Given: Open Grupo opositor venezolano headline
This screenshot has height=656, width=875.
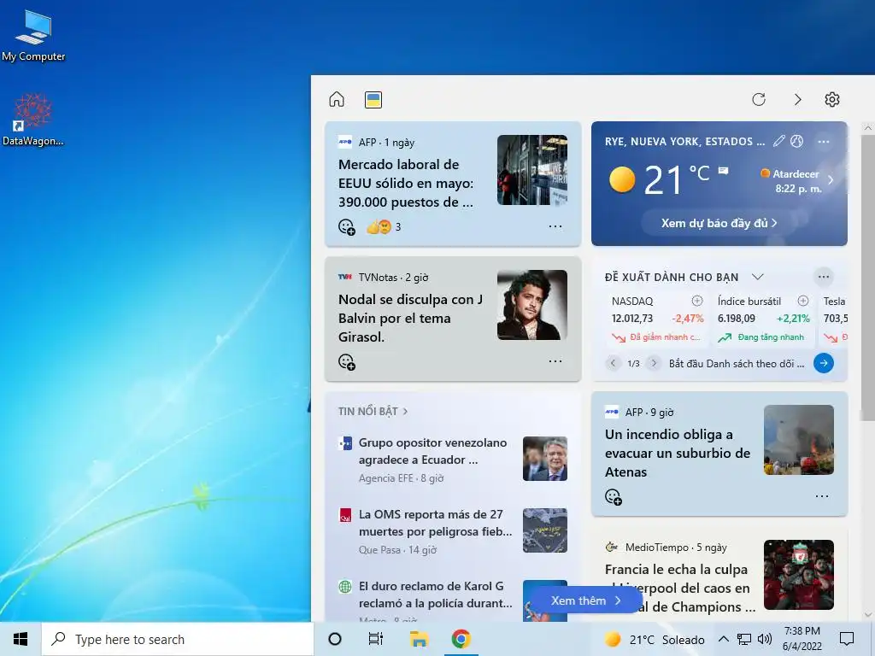Looking at the screenshot, I should coord(432,451).
